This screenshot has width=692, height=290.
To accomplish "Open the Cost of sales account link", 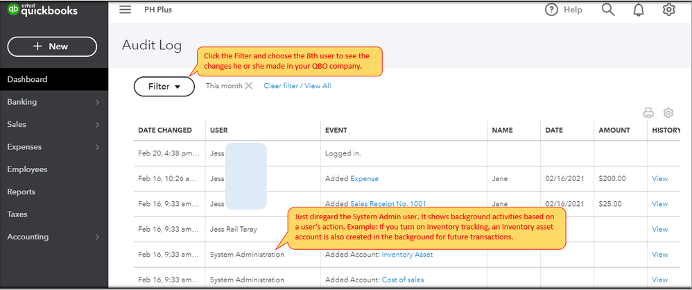I will [x=403, y=280].
